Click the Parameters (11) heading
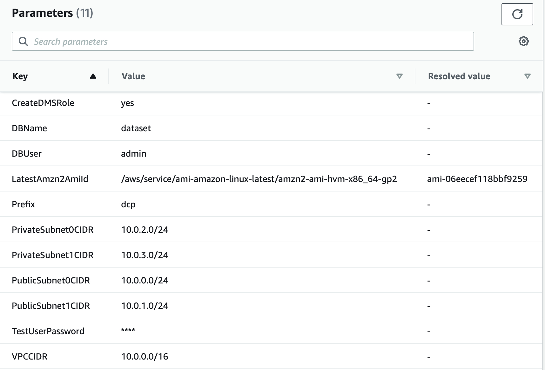Screen dimensions: 545x370 click(52, 13)
